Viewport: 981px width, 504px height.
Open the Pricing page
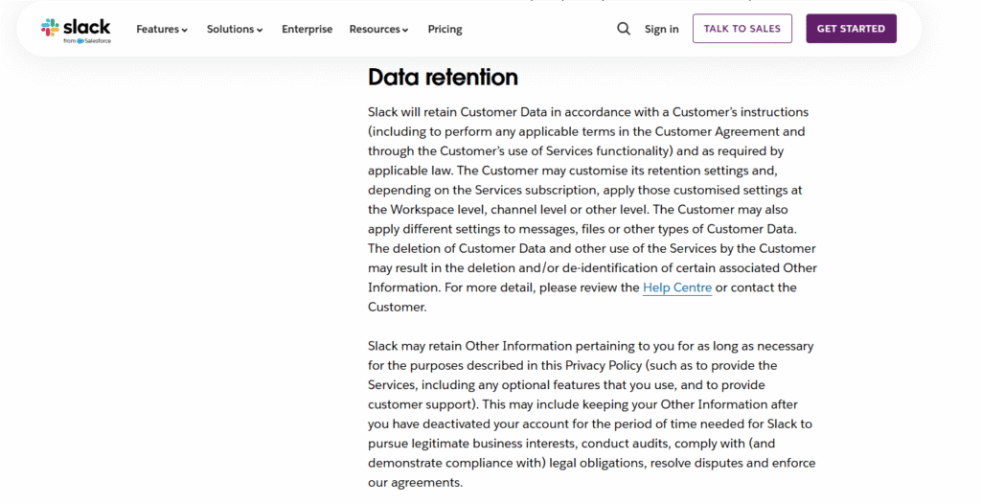pos(445,30)
